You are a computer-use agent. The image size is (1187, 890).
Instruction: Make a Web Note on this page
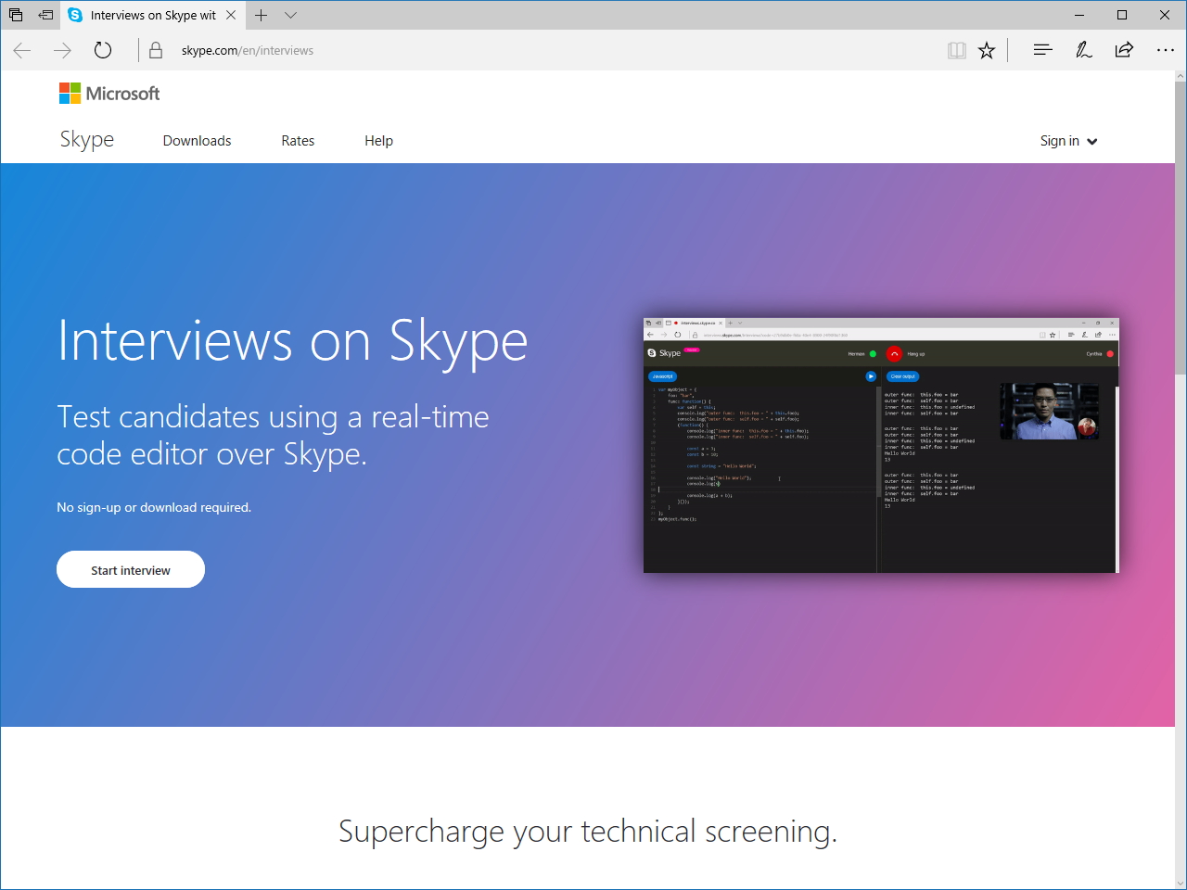pyautogui.click(x=1083, y=50)
